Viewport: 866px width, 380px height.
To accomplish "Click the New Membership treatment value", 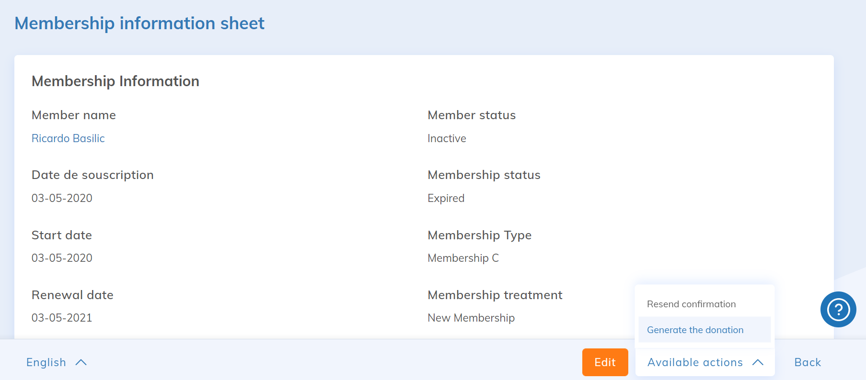I will pos(471,318).
